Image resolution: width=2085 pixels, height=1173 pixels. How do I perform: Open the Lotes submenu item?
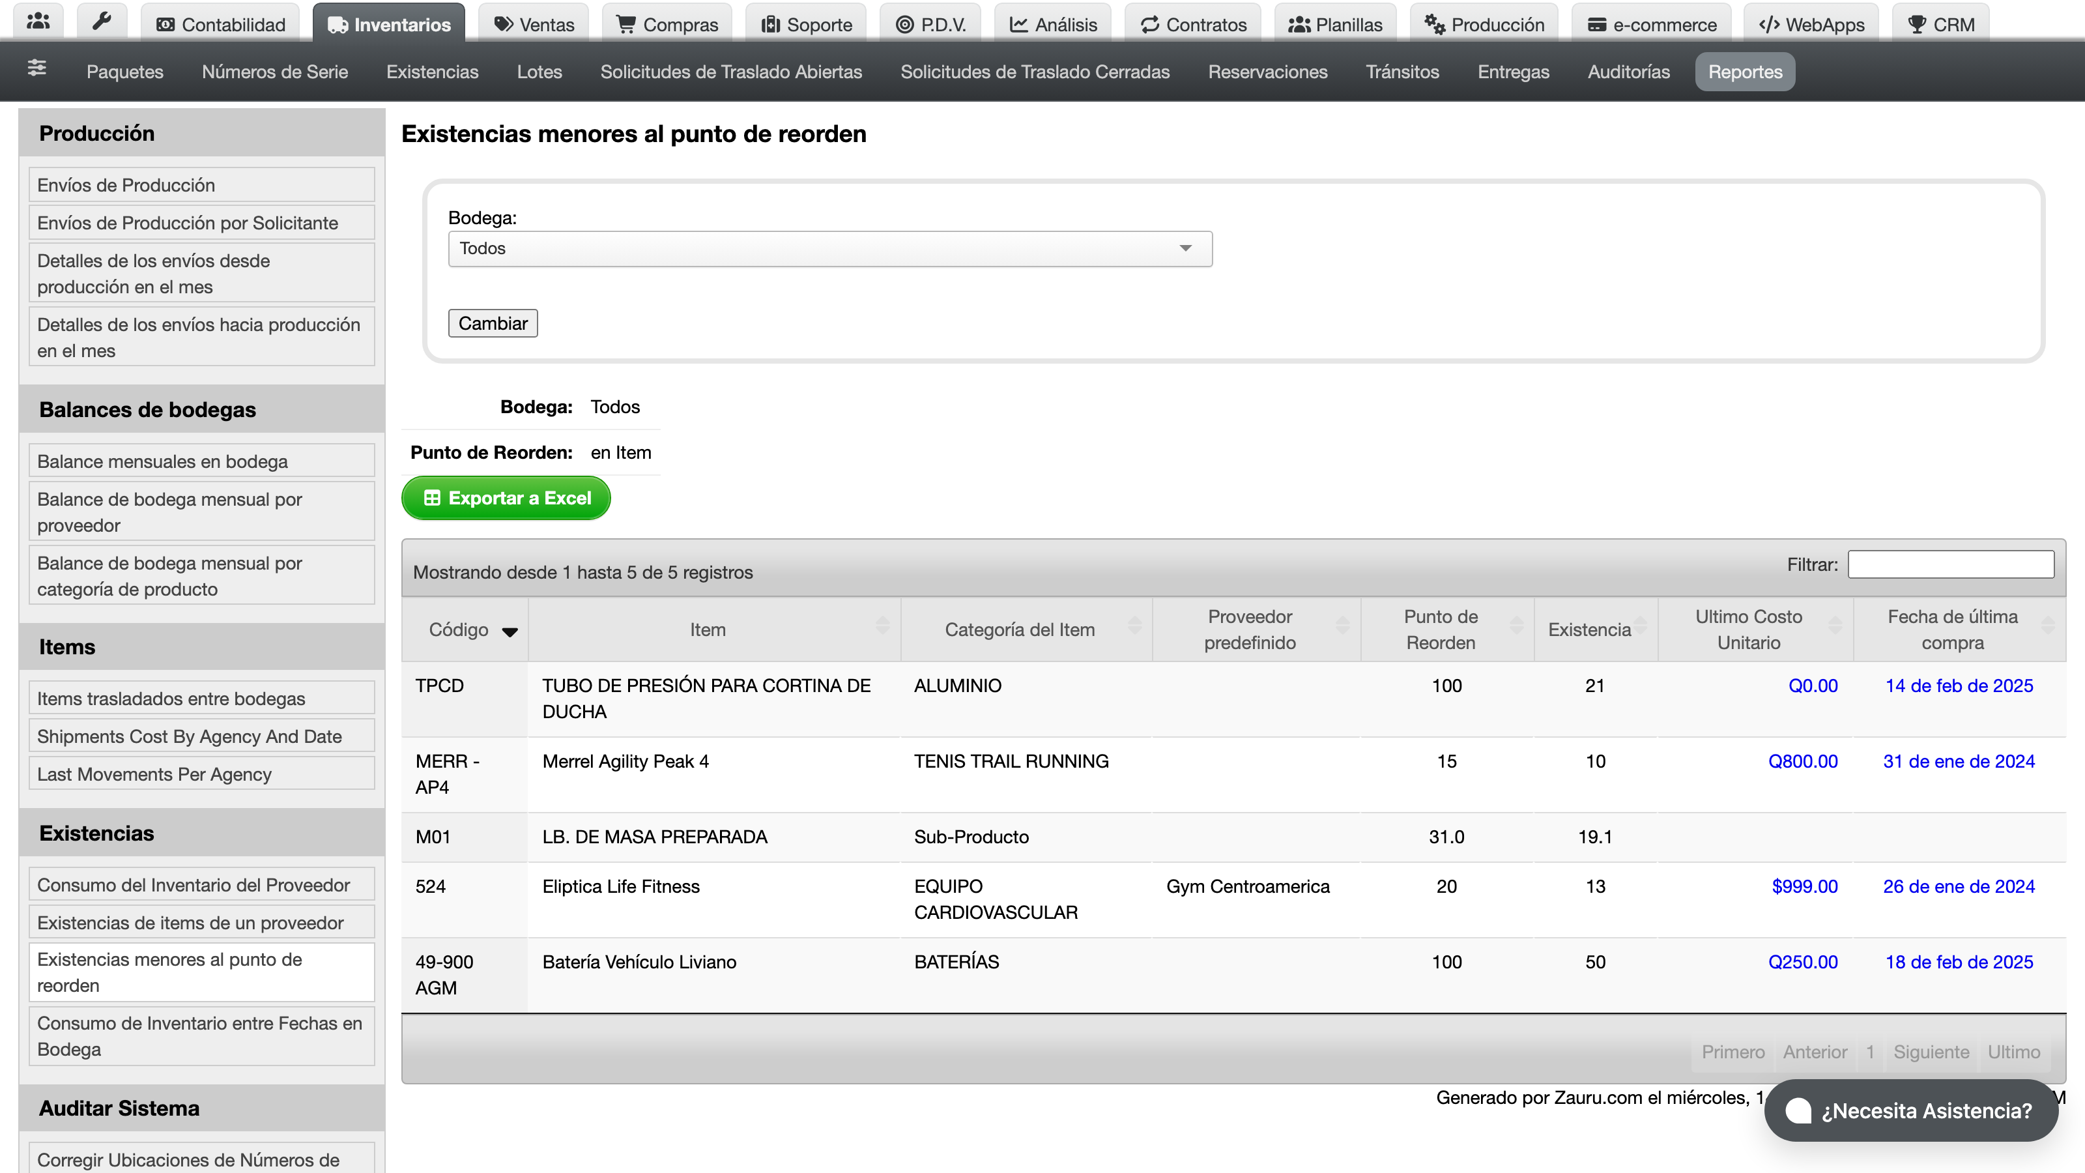(539, 72)
